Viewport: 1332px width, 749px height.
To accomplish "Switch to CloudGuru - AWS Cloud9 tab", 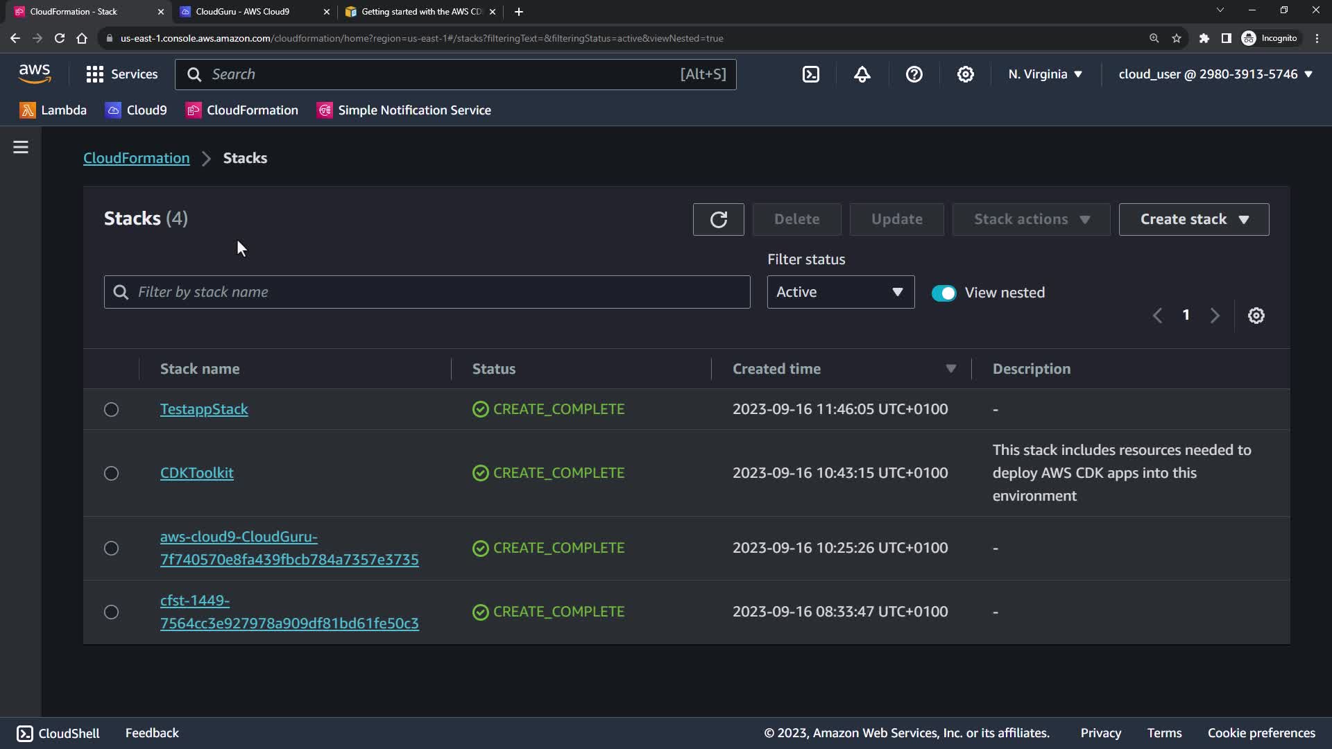I will (x=243, y=12).
